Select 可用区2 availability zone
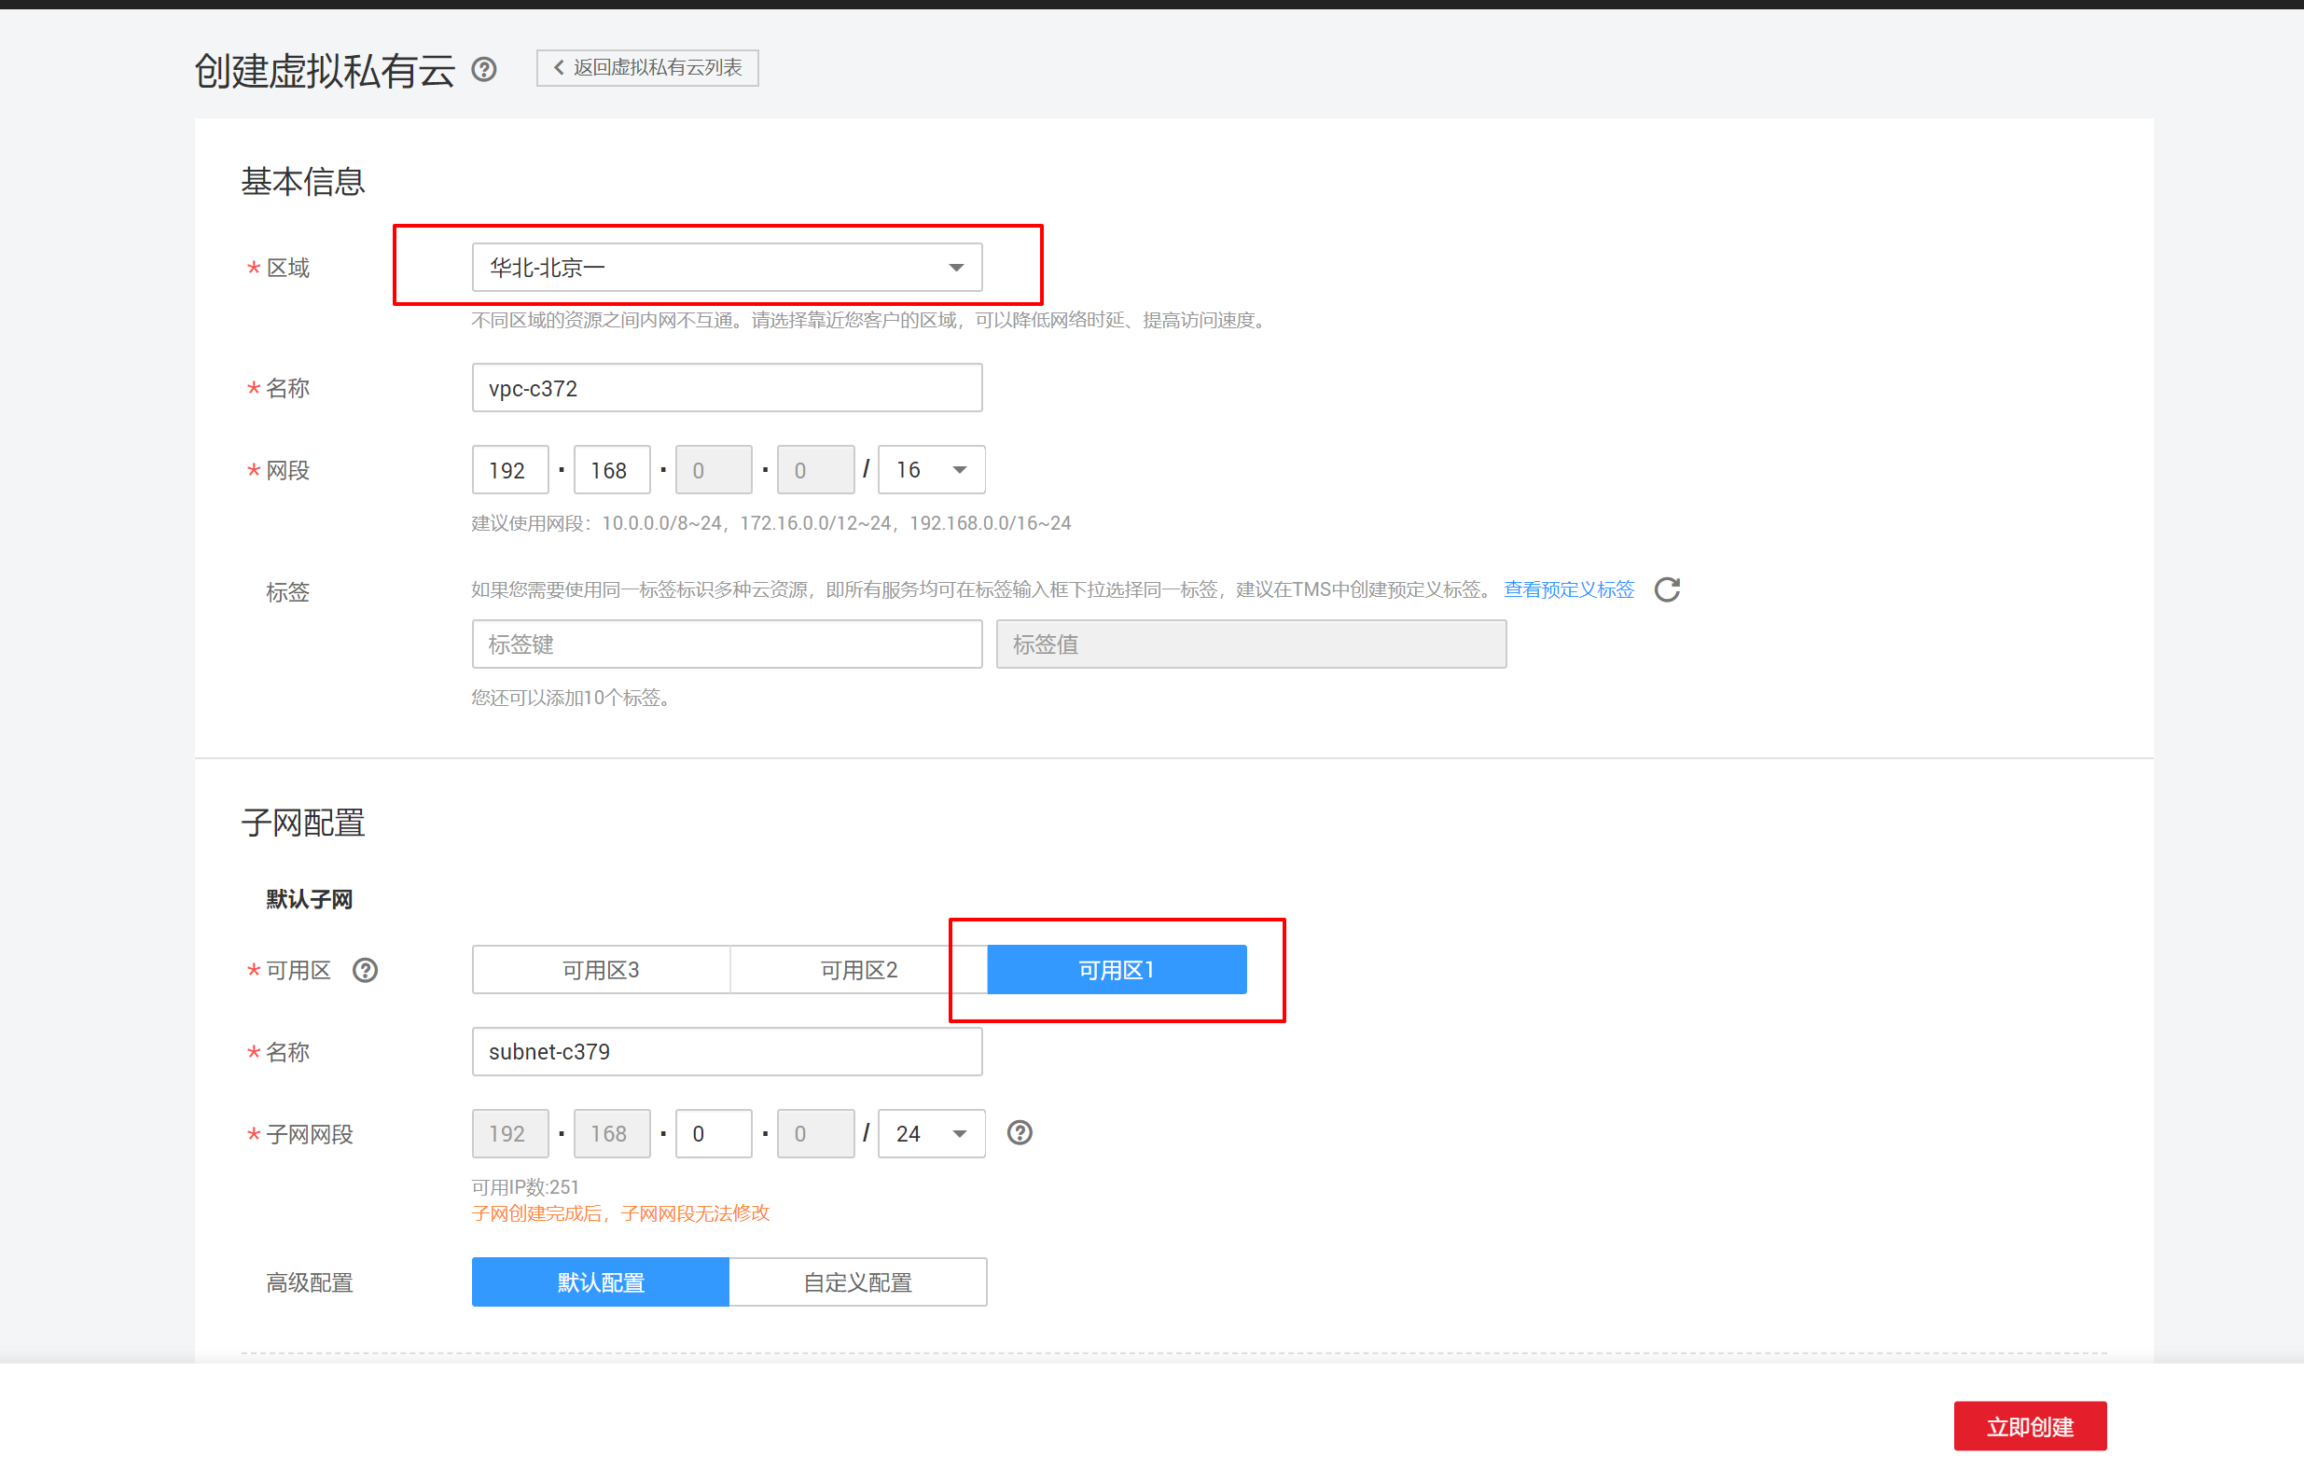 pyautogui.click(x=858, y=970)
